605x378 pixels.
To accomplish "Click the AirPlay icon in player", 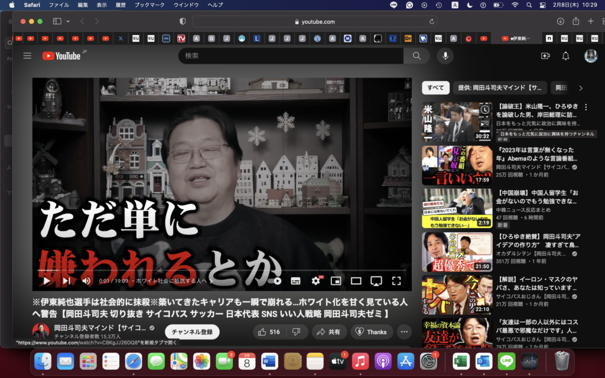I will (376, 281).
